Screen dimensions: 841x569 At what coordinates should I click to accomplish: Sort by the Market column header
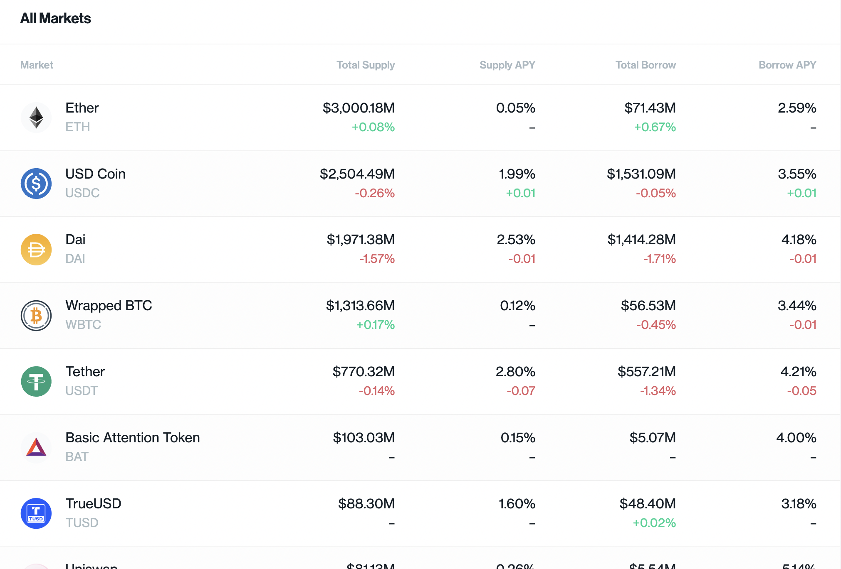(37, 65)
